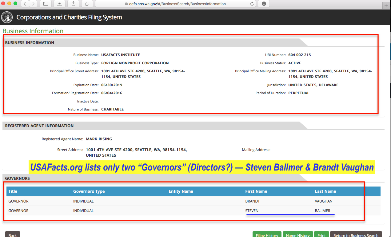Click the Title column header

(13, 191)
